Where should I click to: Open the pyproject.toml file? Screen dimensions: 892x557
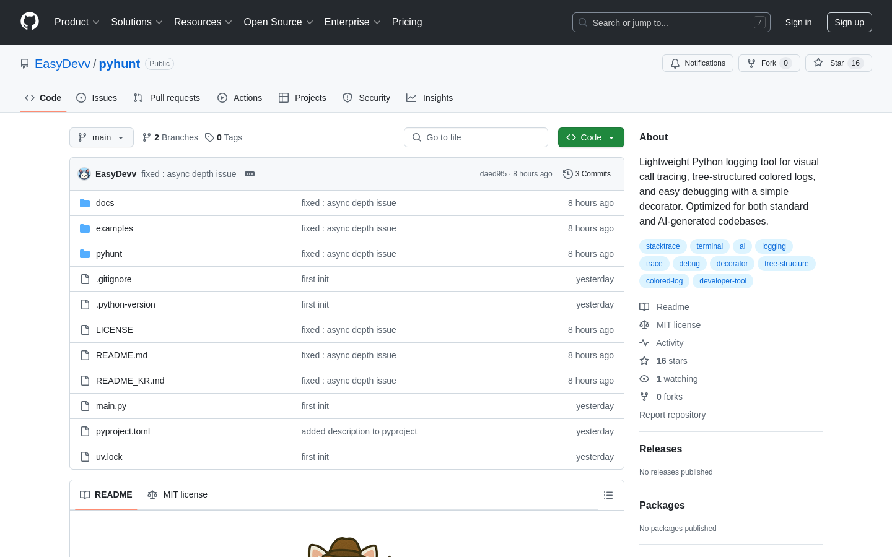tap(123, 431)
